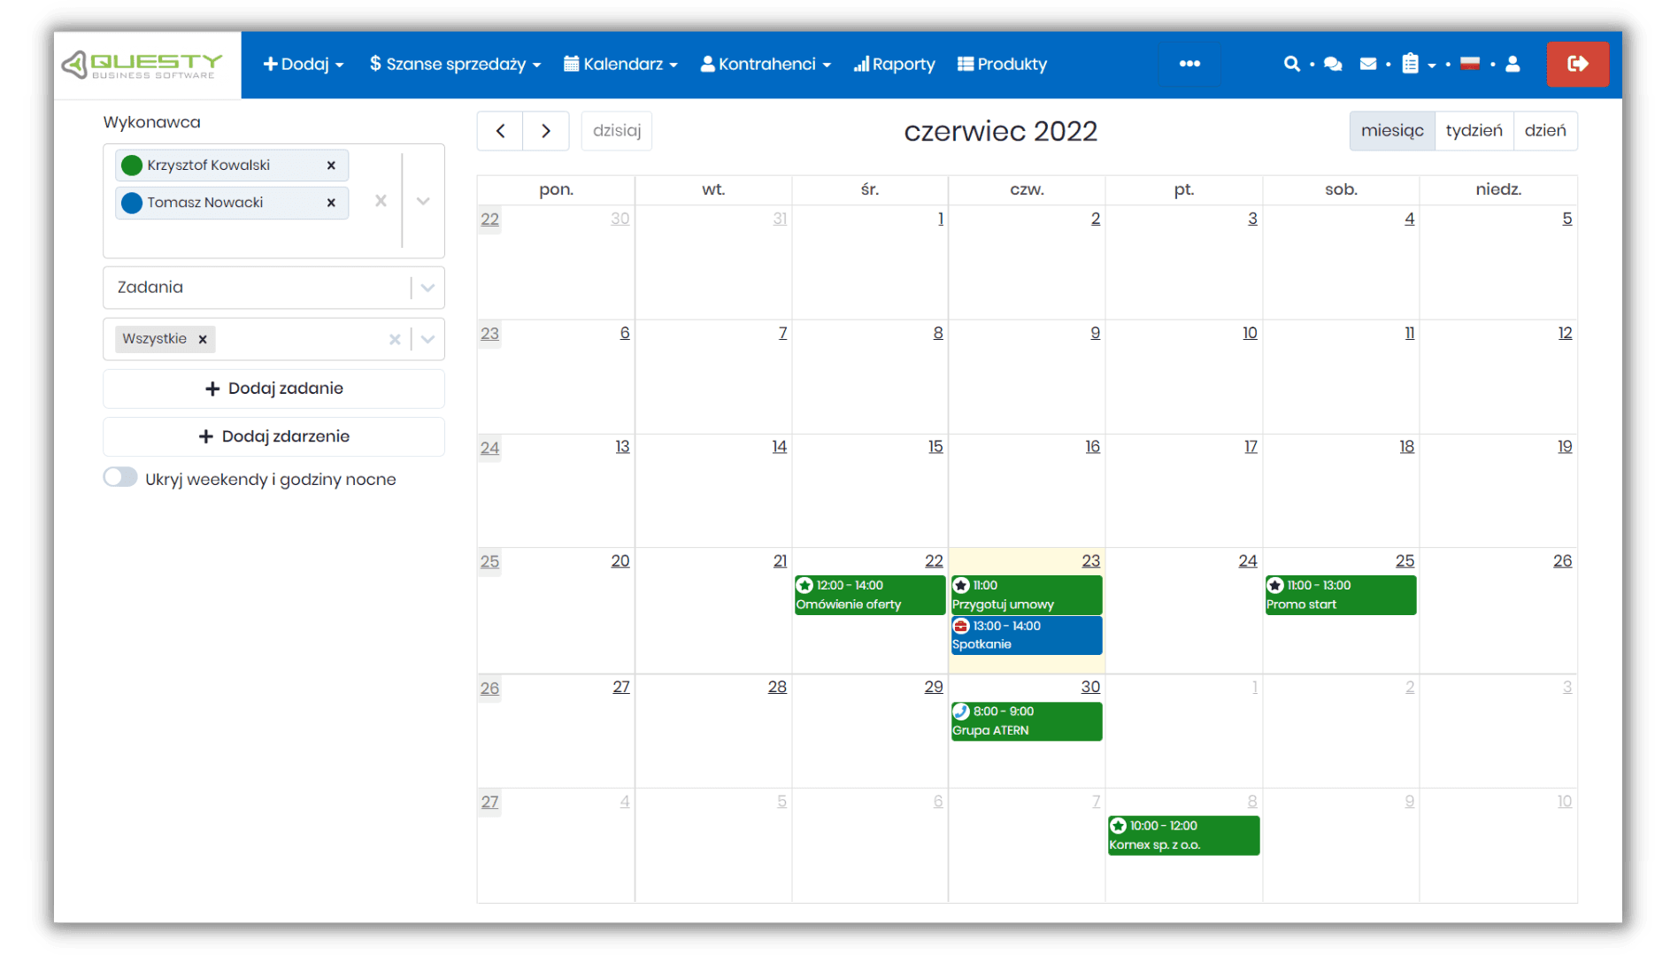1678x955 pixels.
Task: Remove Tomasz Nowacki from Wykonawca
Action: (331, 203)
